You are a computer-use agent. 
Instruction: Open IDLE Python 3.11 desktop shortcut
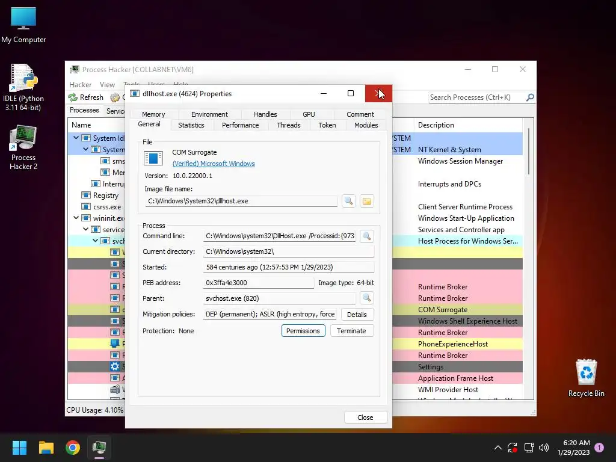pyautogui.click(x=23, y=87)
